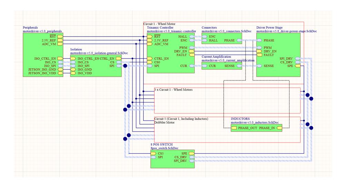Select the RST port on the Trinamic Controller
The height and width of the screenshot is (184, 343).
(x=150, y=37)
